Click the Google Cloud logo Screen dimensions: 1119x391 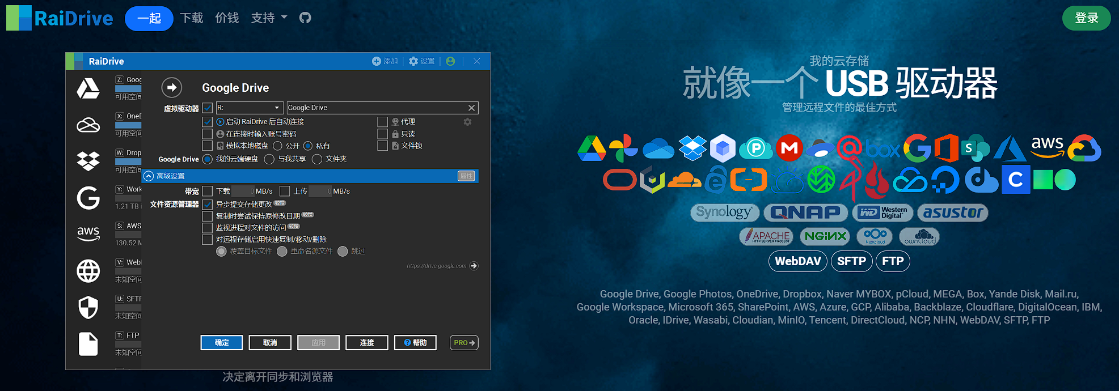click(1084, 149)
